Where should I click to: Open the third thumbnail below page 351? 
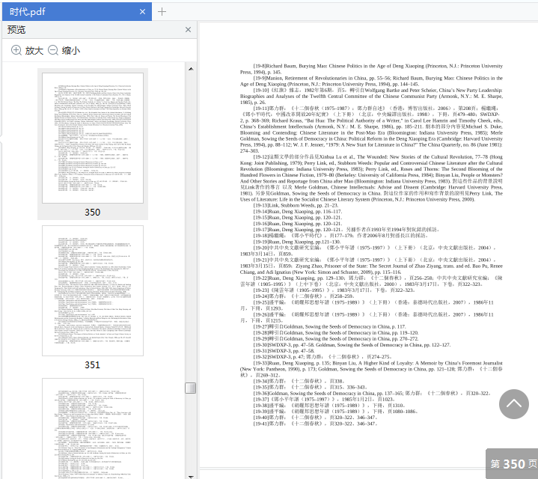[93, 429]
